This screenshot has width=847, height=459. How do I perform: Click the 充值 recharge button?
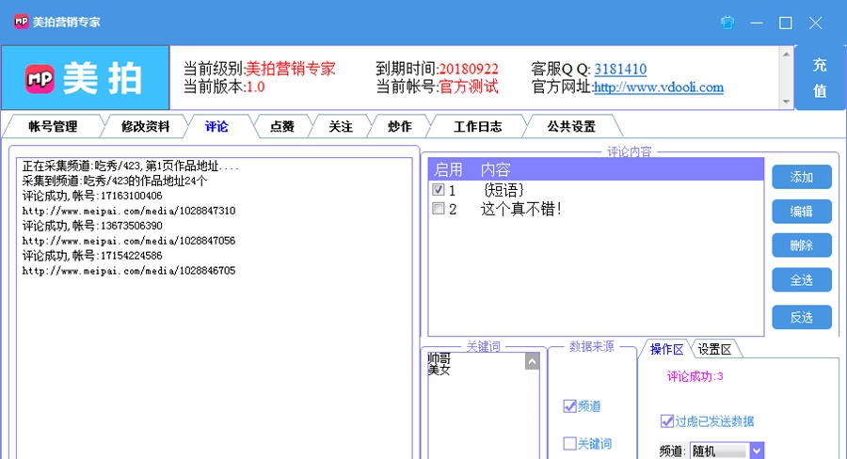(819, 78)
